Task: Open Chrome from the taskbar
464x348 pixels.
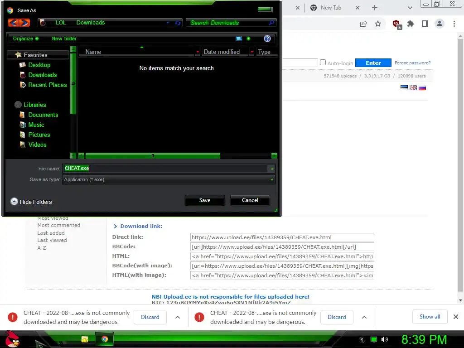Action: (x=105, y=339)
